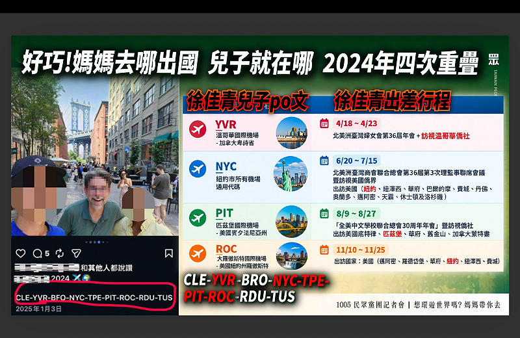The width and height of the screenshot is (520, 338).
Task: Click the large route text PIT-ROC-RDU-TUS
Action: pyautogui.click(x=239, y=297)
